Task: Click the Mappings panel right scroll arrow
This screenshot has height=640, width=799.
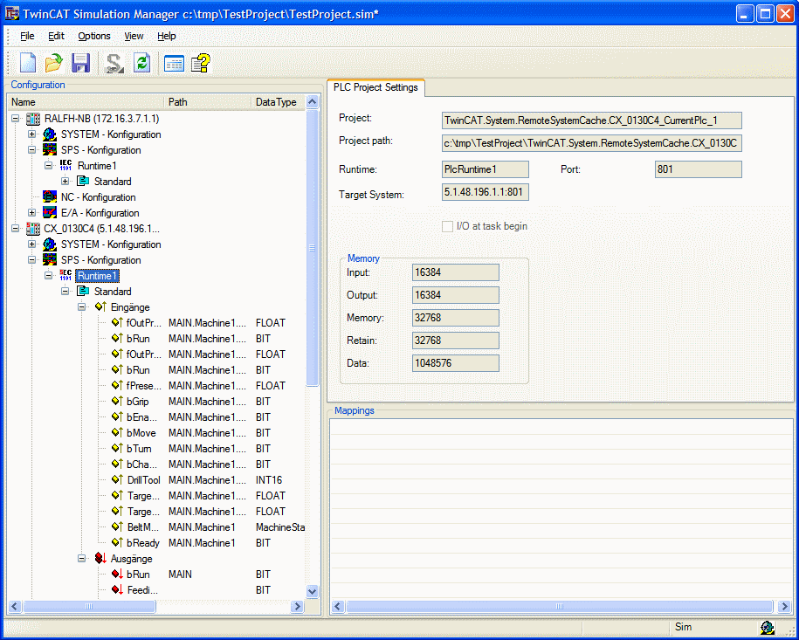Action: pyautogui.click(x=784, y=606)
